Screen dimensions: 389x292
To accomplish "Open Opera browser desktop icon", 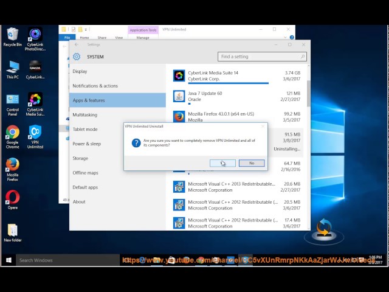I will (x=12, y=198).
